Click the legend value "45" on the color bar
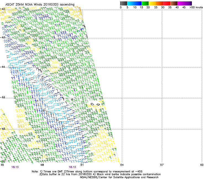The image size is (204, 179). (184, 7)
